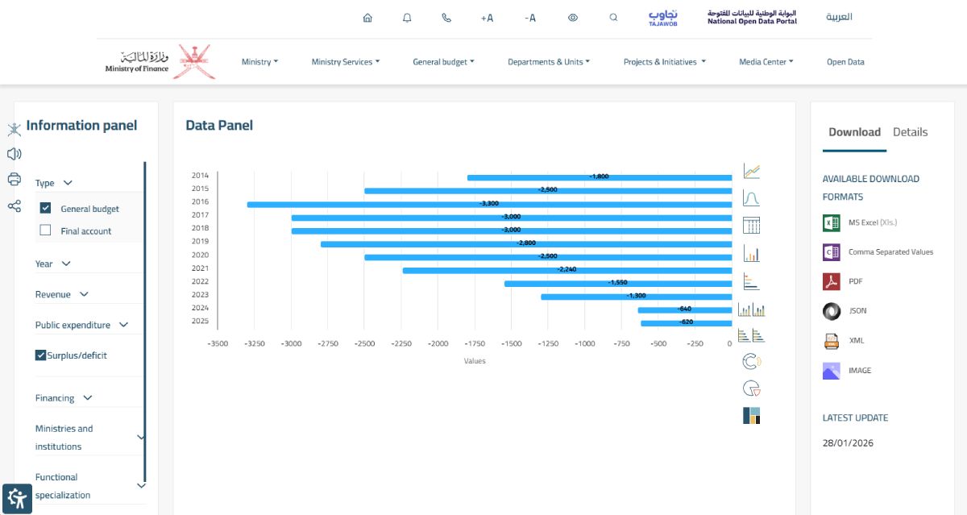Switch chart to line chart view

(752, 171)
